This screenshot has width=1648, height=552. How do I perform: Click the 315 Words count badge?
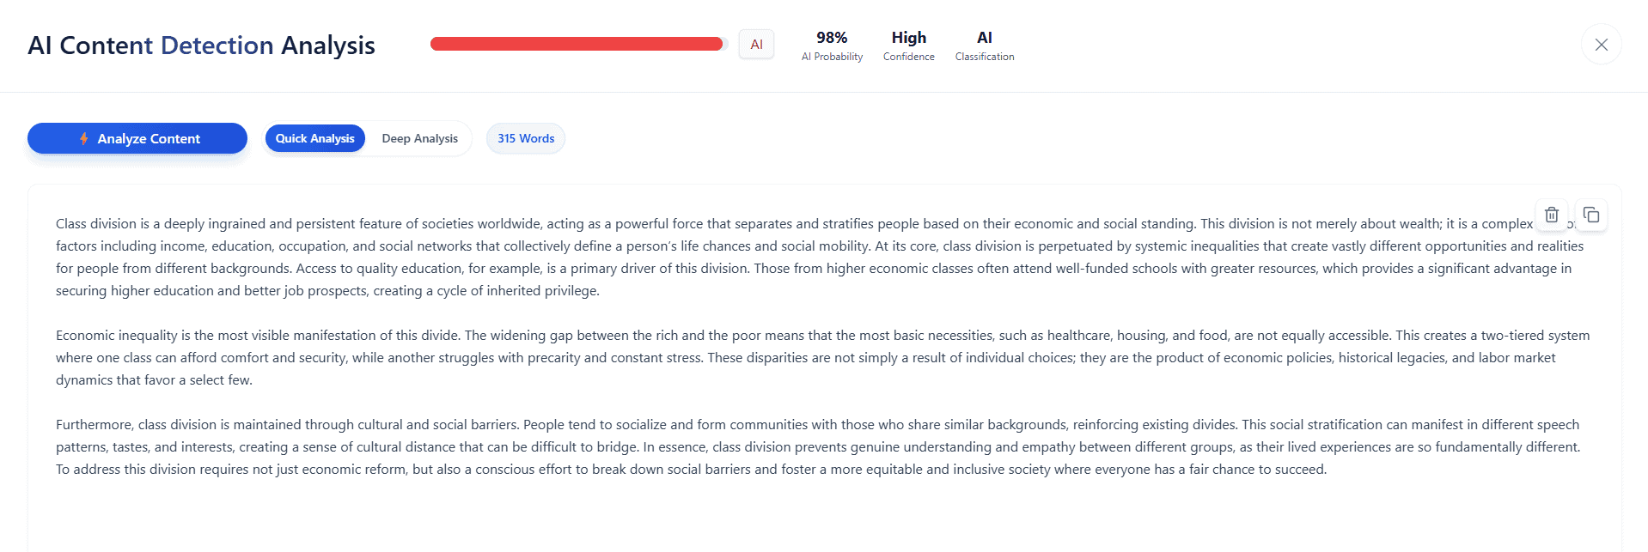point(526,138)
